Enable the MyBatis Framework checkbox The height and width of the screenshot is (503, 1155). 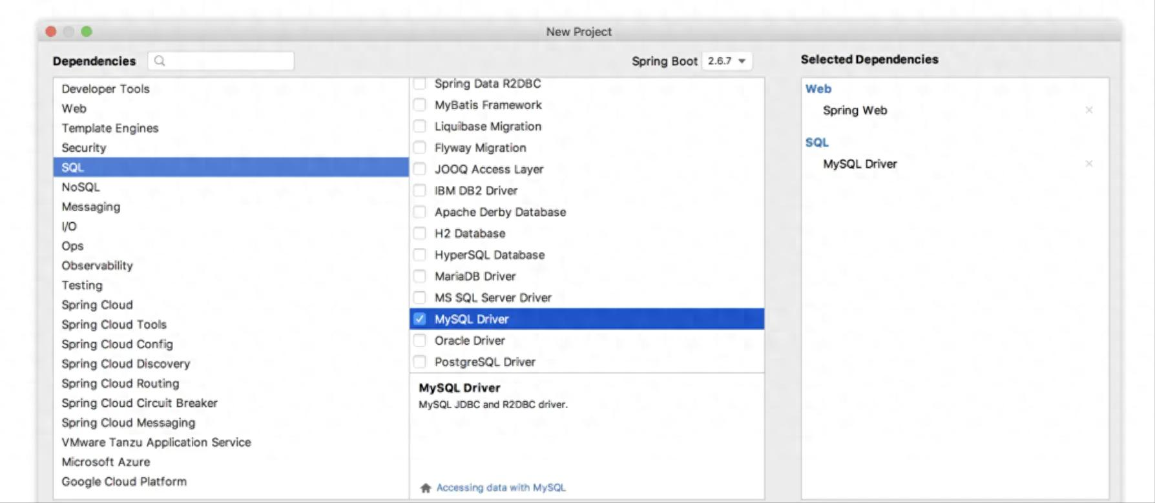(420, 105)
